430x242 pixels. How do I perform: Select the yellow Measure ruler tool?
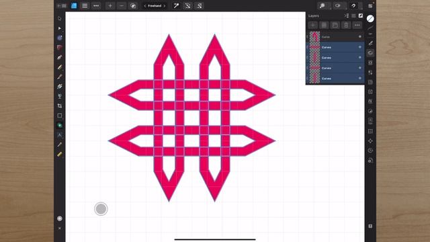(60, 154)
